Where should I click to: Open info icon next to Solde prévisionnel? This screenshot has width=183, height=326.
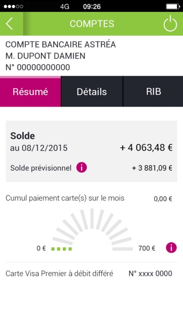coord(81,168)
